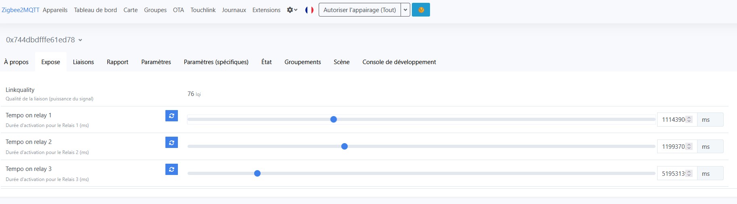
Task: Click the blue emoji donate button
Action: 421,10
